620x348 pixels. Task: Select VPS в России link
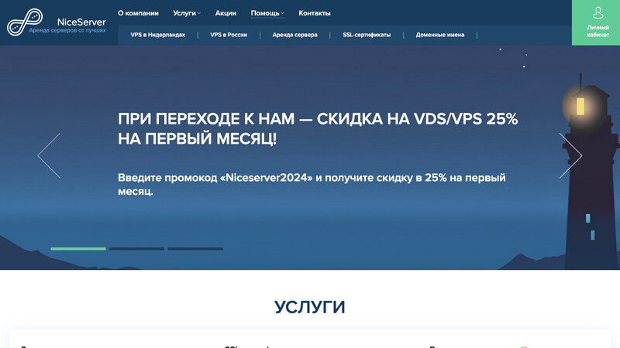[229, 35]
